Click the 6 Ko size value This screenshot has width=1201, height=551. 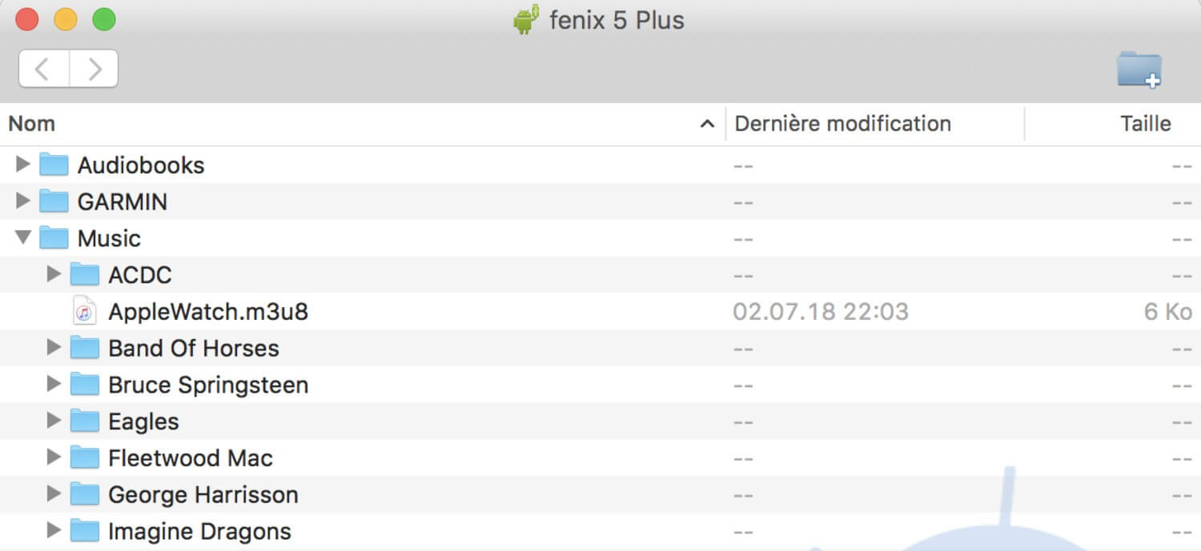(1168, 312)
